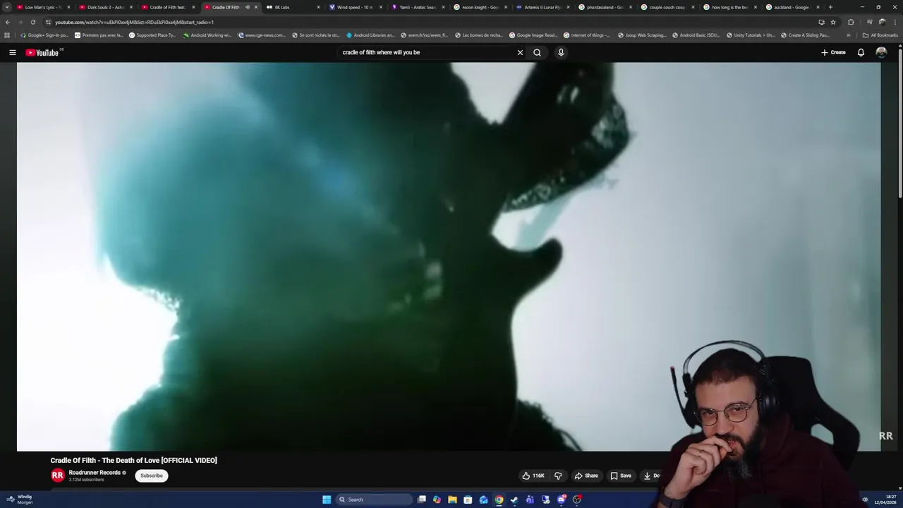903x508 pixels.
Task: Open the tab search dropdown arrow
Action: [x=7, y=7]
